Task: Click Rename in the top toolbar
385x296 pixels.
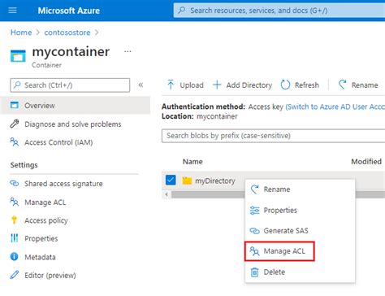Action: click(358, 85)
